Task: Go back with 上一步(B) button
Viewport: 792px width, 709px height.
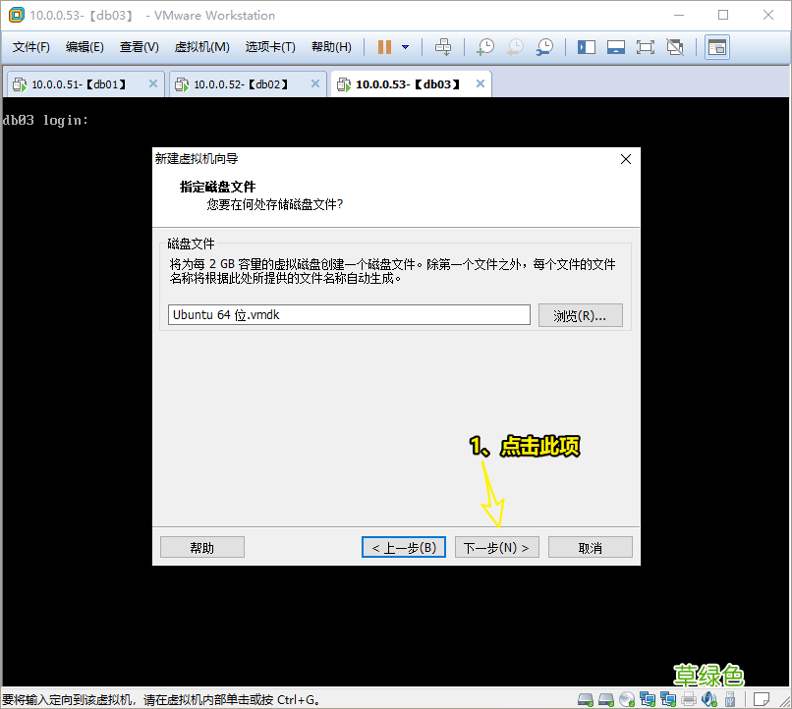Action: (404, 548)
